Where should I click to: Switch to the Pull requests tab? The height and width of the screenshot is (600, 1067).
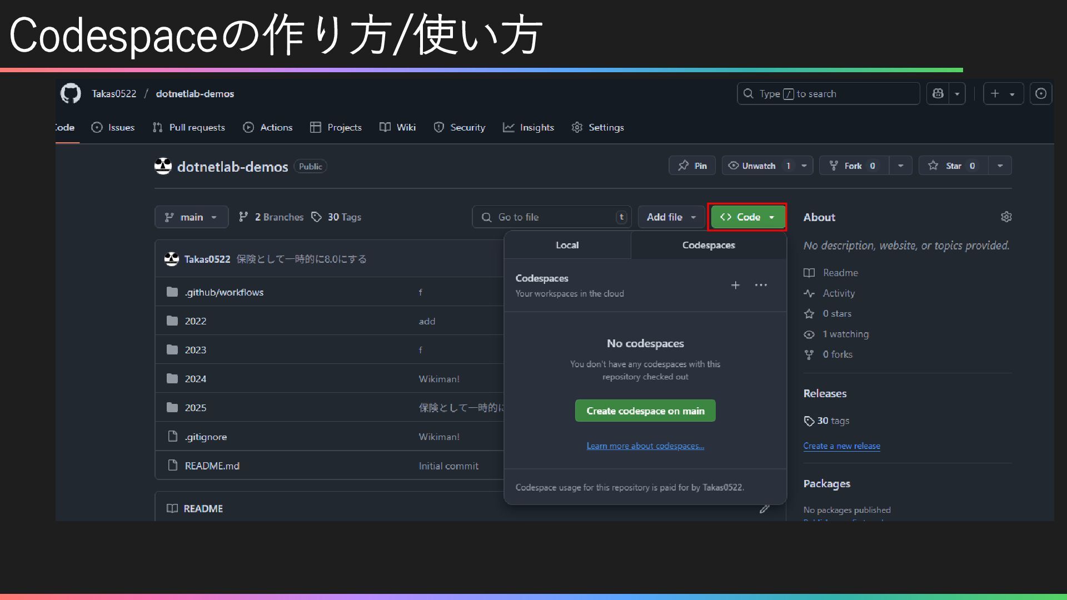(188, 127)
